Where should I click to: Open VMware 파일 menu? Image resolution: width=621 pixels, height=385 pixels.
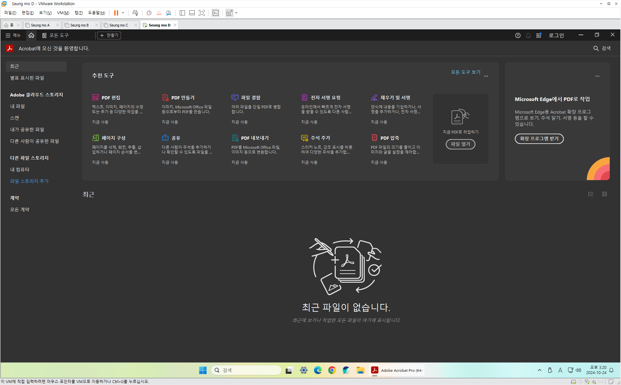pyautogui.click(x=10, y=13)
